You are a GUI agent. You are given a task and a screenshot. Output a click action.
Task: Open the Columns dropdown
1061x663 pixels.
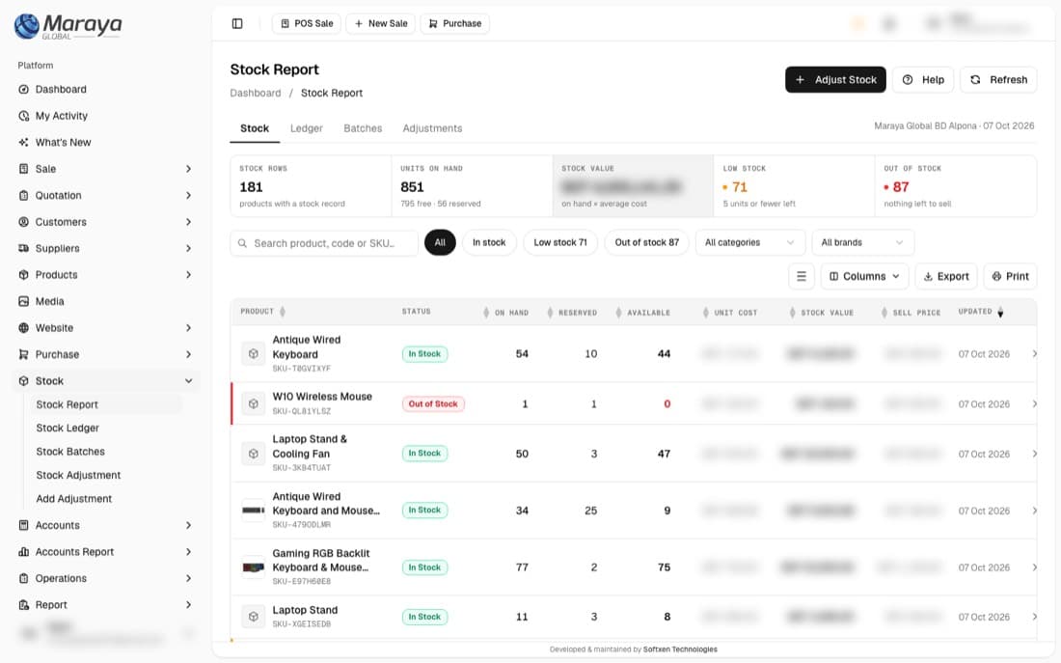pyautogui.click(x=865, y=276)
